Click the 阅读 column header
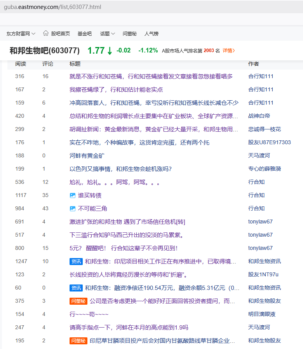Viewport: 303px width, 349px height. coord(21,64)
